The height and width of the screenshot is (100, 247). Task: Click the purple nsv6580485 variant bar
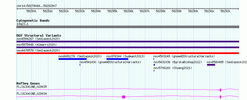coord(211,65)
